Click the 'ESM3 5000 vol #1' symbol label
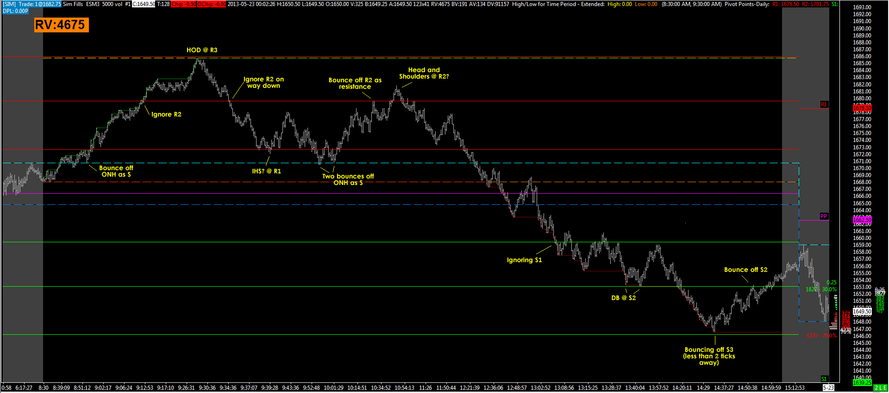 click(x=108, y=4)
